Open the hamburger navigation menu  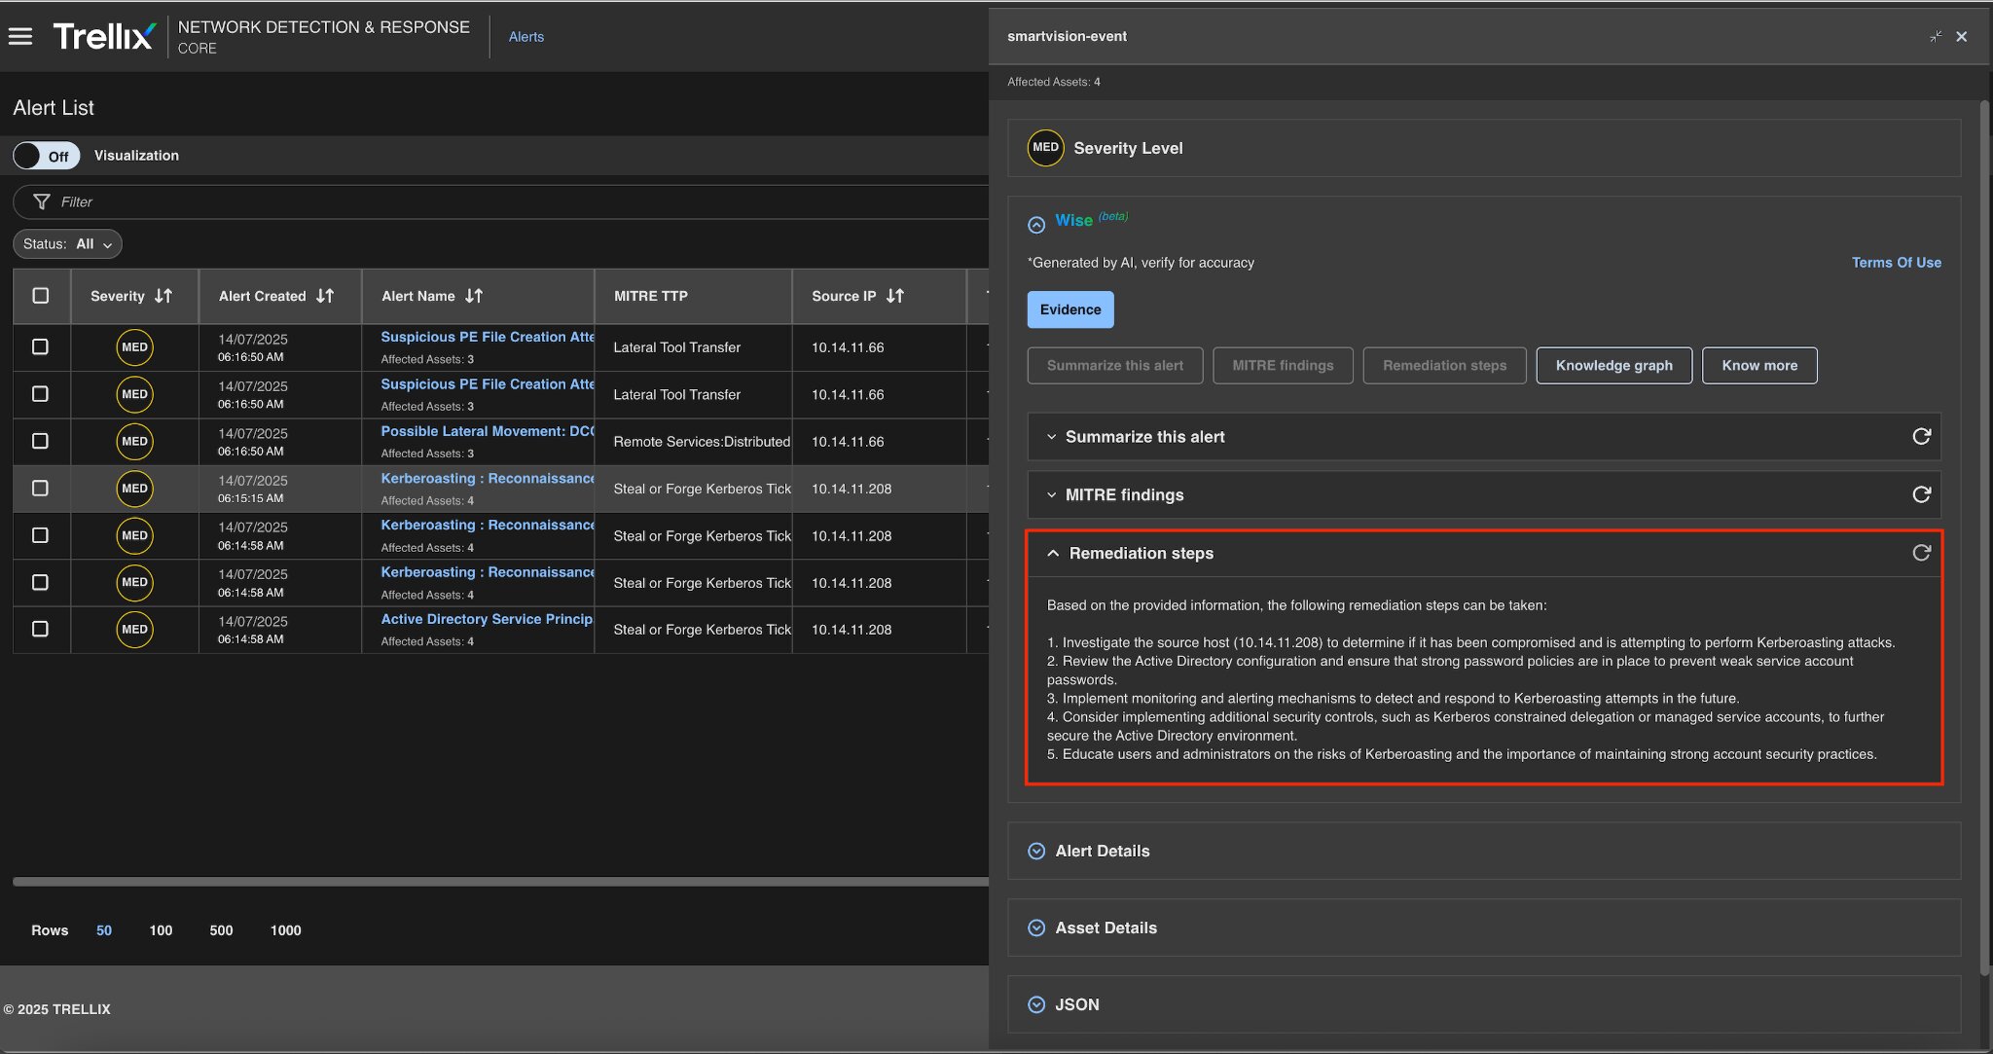pyautogui.click(x=20, y=36)
